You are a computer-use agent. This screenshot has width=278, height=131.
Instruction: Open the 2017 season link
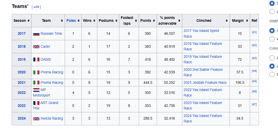click(x=22, y=33)
